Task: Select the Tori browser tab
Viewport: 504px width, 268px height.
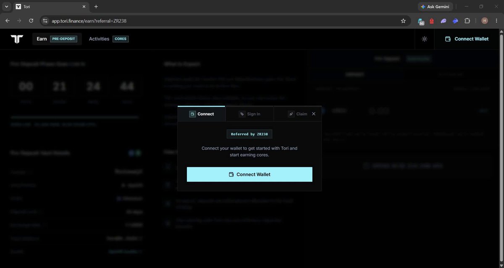Action: [x=50, y=7]
